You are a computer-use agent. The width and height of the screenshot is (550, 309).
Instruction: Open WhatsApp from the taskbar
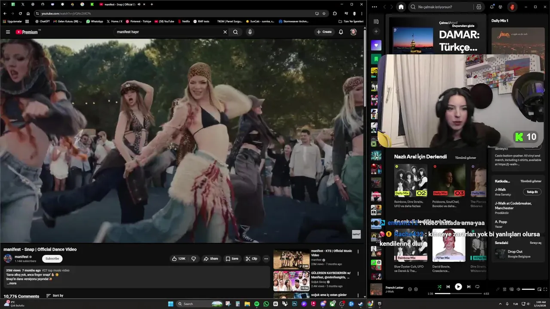tap(266, 304)
